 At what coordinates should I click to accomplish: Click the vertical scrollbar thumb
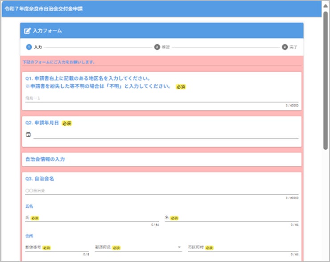tap(326, 81)
